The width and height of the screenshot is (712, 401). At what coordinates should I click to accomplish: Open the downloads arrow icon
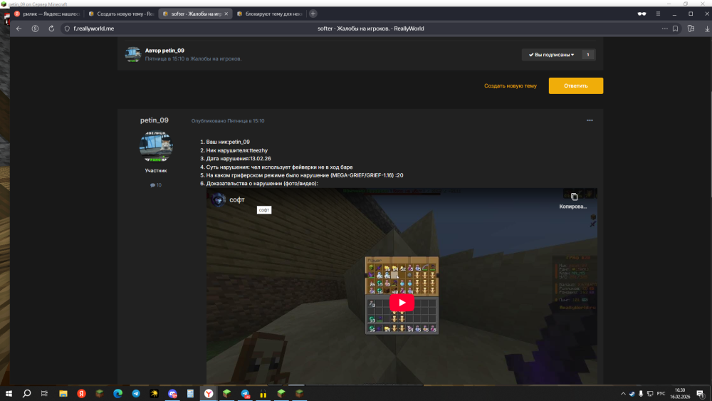[707, 28]
